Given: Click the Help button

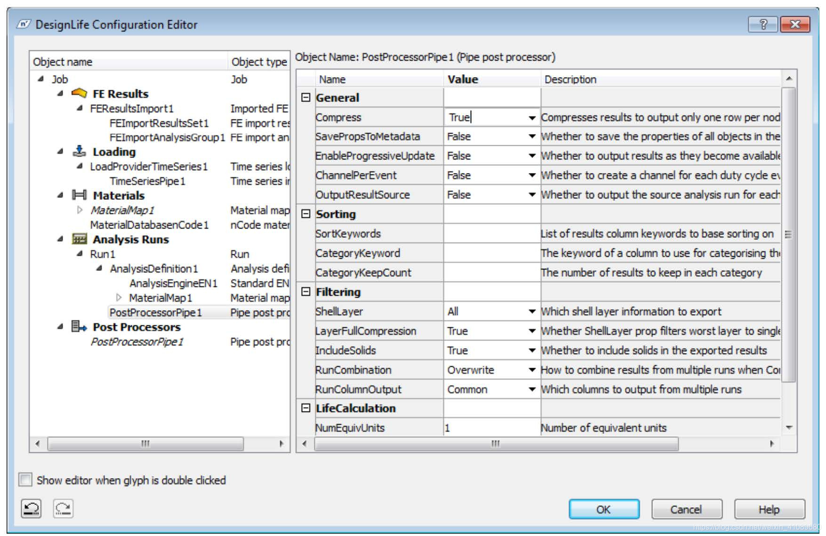Looking at the screenshot, I should [x=769, y=509].
